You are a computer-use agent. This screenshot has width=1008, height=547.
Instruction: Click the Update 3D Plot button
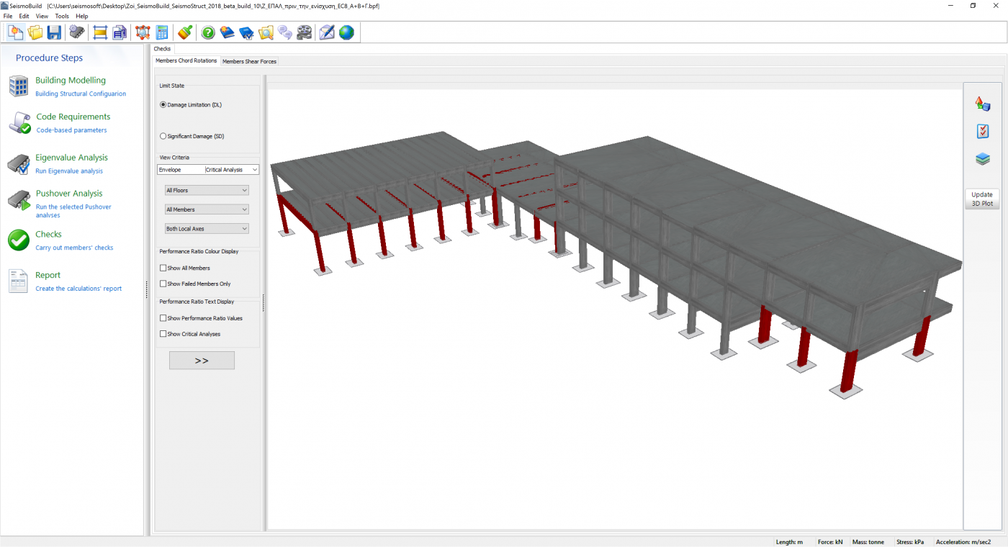982,199
